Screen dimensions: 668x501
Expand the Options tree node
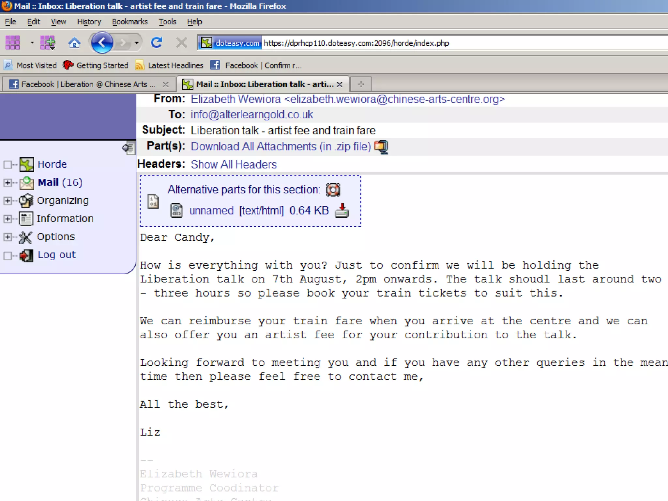click(8, 237)
